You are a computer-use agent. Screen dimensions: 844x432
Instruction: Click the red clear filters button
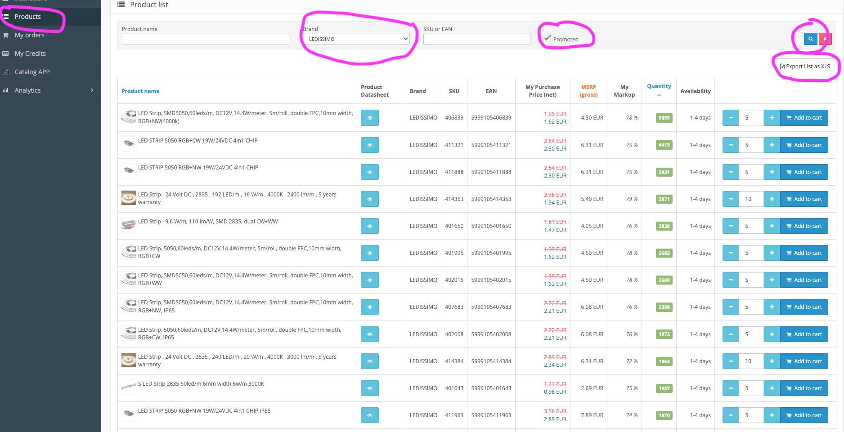825,39
